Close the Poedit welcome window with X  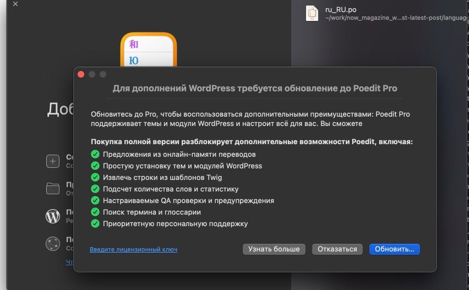(x=15, y=4)
